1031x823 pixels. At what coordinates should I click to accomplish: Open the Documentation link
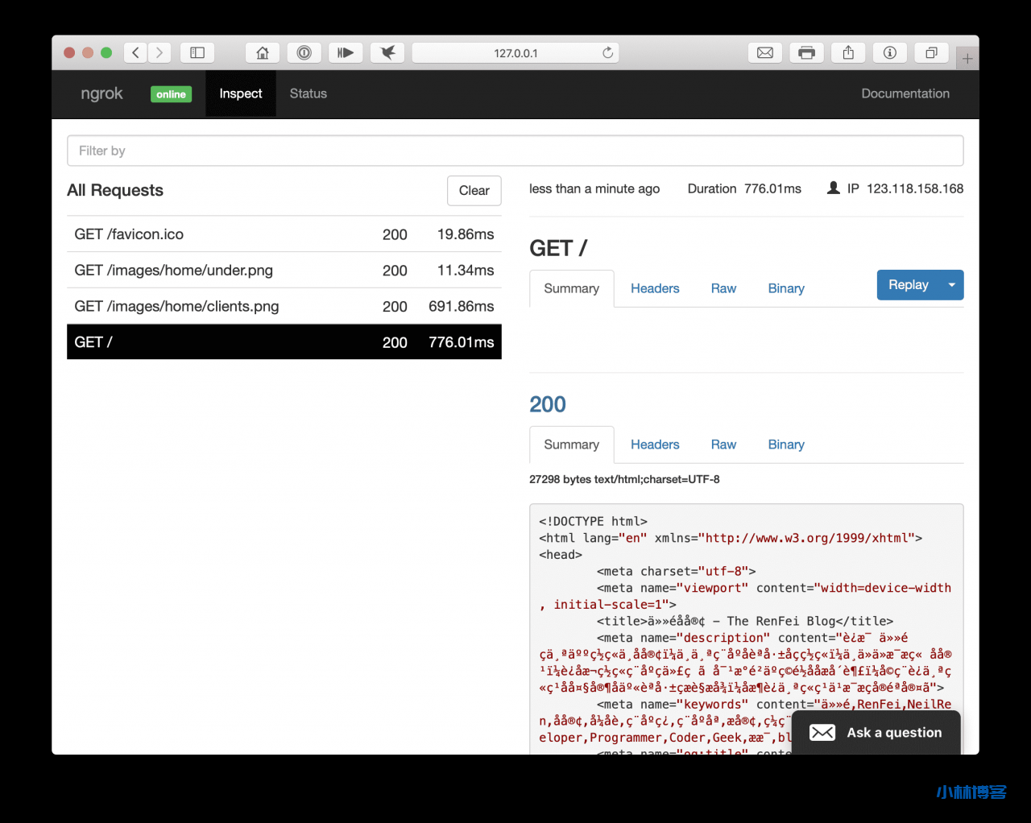[905, 93]
